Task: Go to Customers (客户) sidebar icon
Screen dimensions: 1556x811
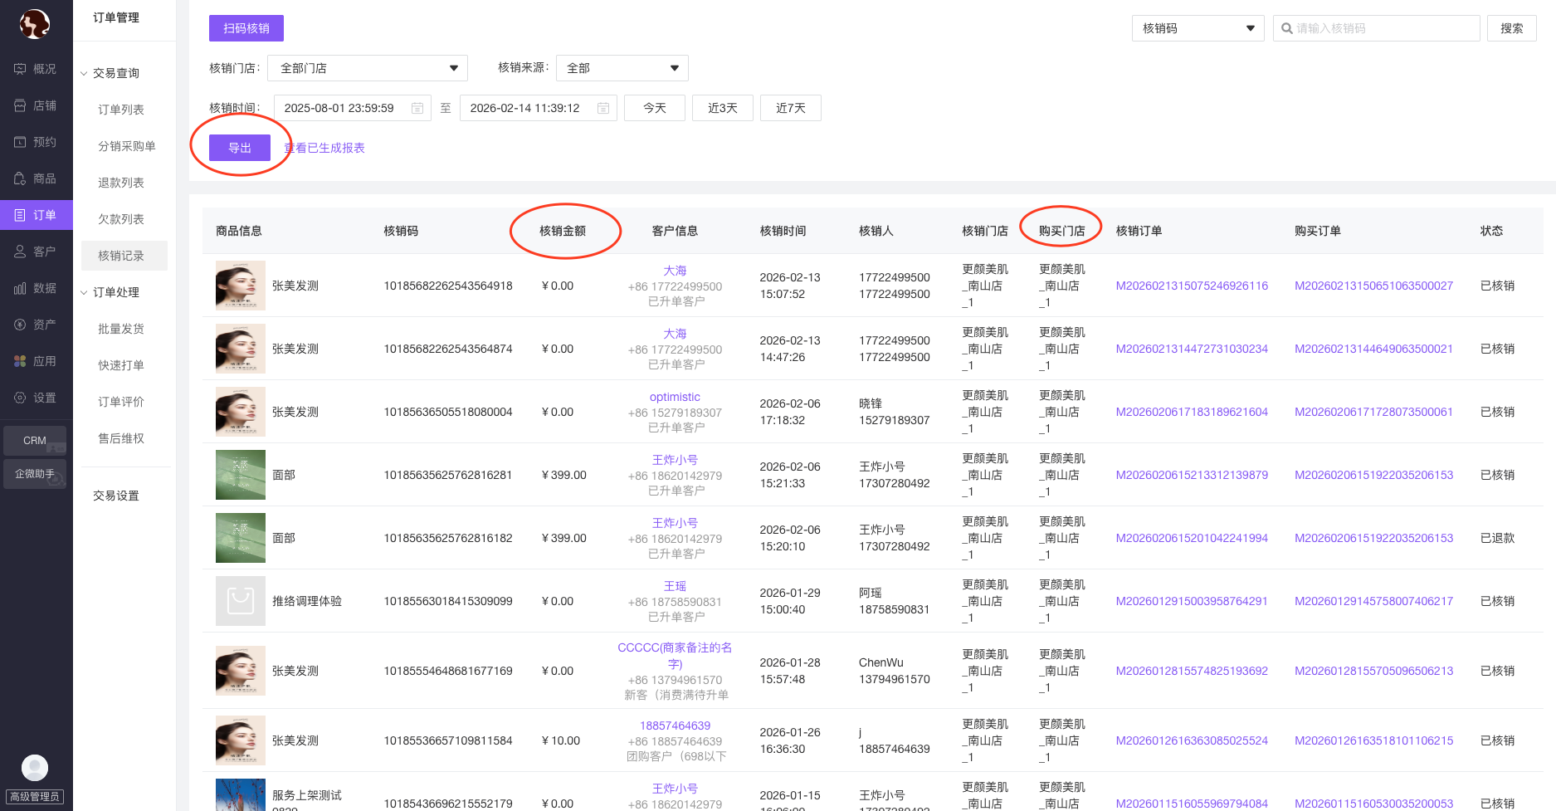Action: click(x=20, y=252)
